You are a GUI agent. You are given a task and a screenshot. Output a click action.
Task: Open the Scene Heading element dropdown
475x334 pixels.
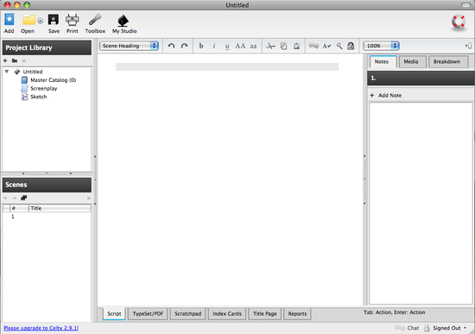click(x=129, y=46)
